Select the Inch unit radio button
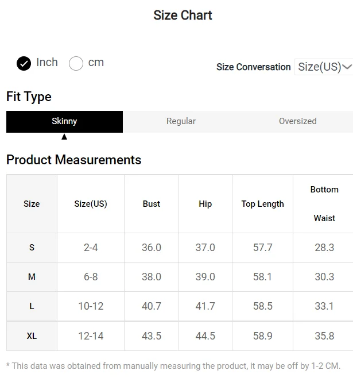353x378 pixels. click(24, 63)
